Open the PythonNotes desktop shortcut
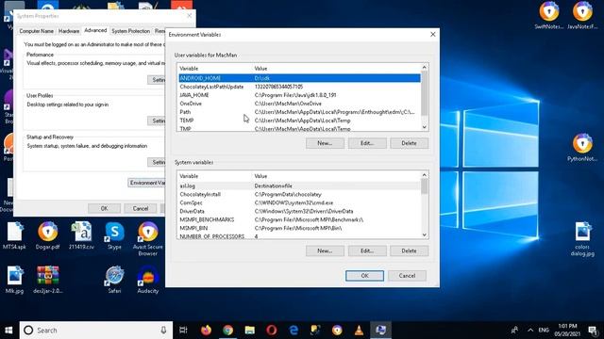604x339 pixels. click(582, 148)
